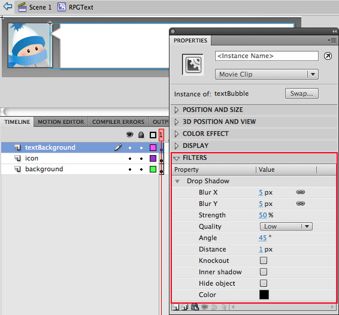The image size is (339, 315).
Task: Toggle lock dot of textBackground layer
Action: tap(141, 148)
